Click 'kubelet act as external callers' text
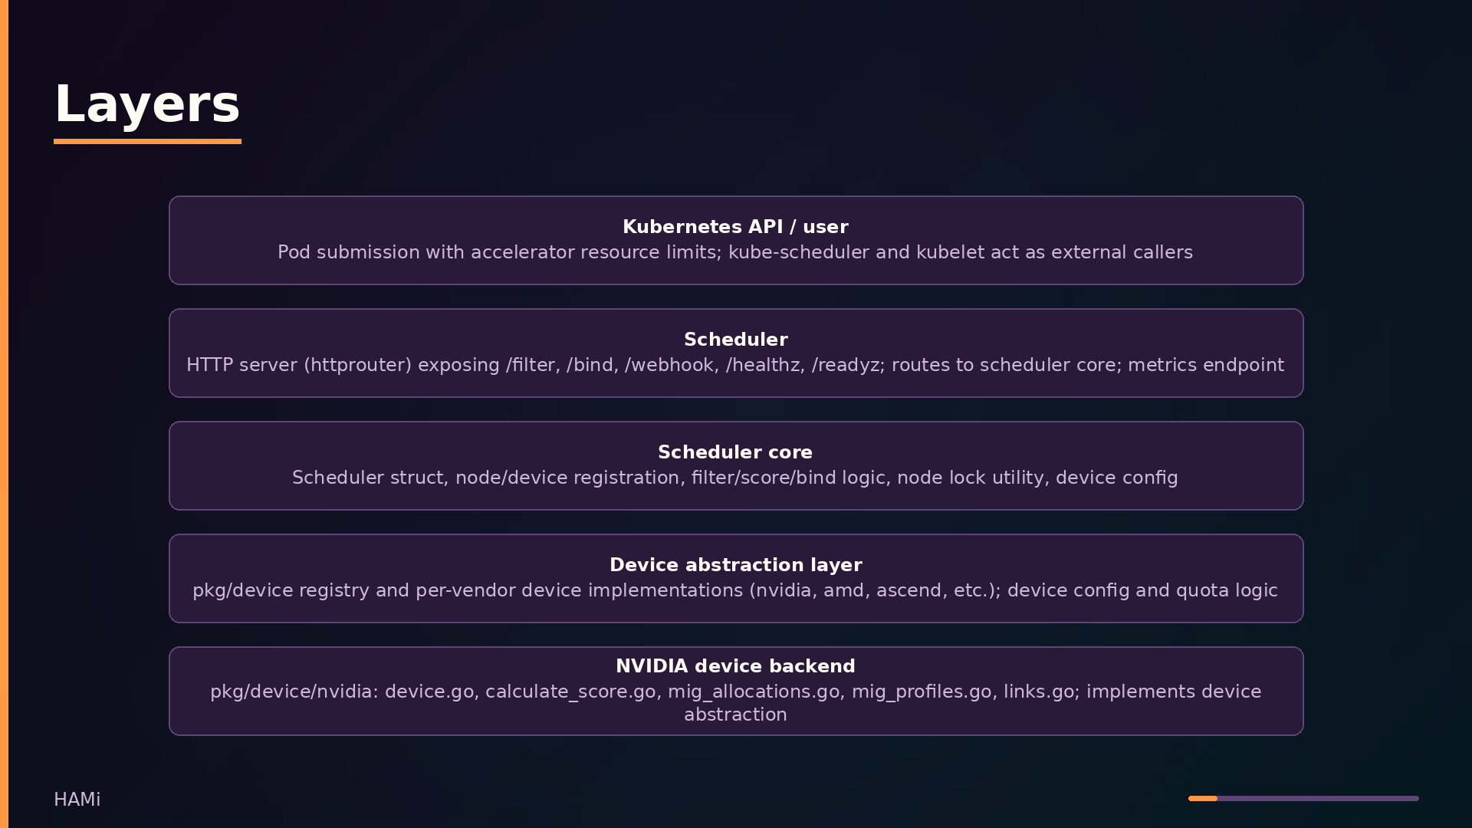1472x828 pixels. click(x=1055, y=252)
